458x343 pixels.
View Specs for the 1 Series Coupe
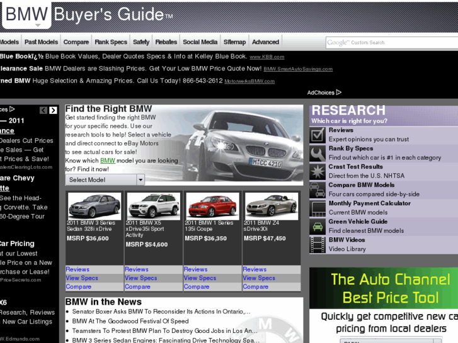point(200,278)
